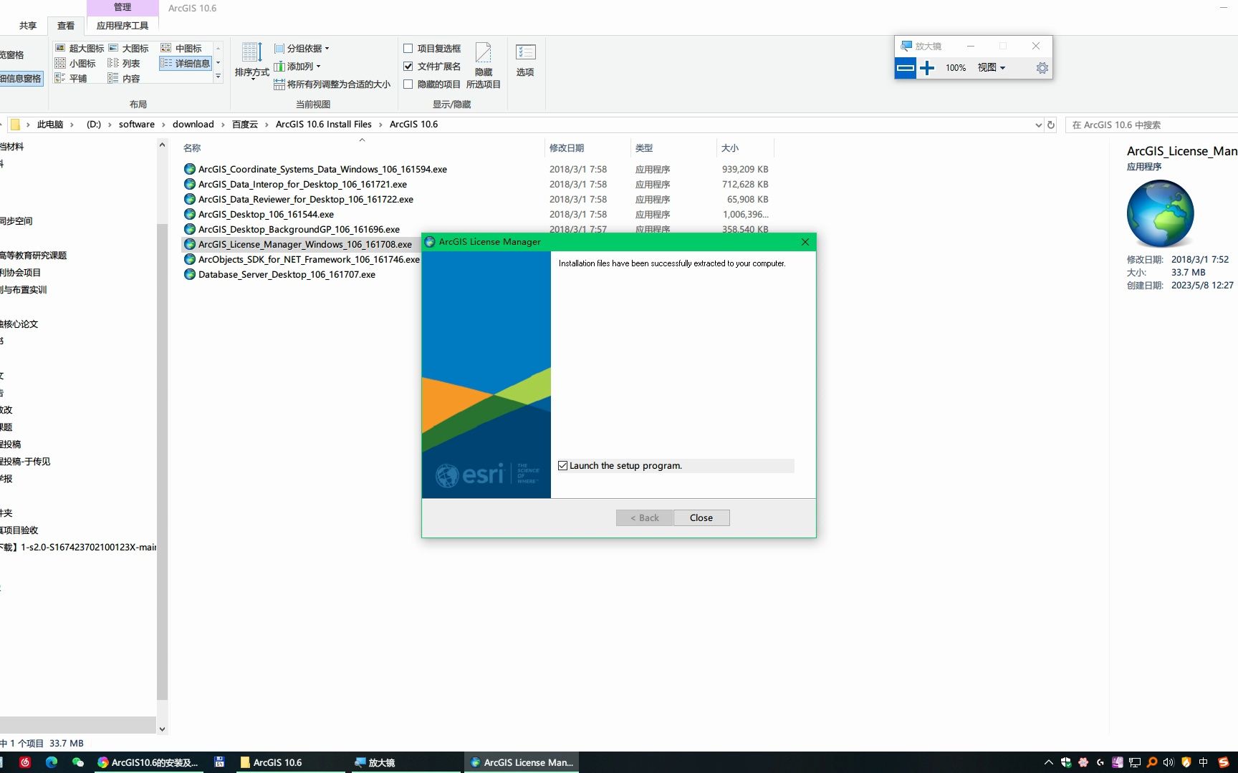Open the red NetEase music taskbar icon
The image size is (1238, 773).
pos(25,762)
